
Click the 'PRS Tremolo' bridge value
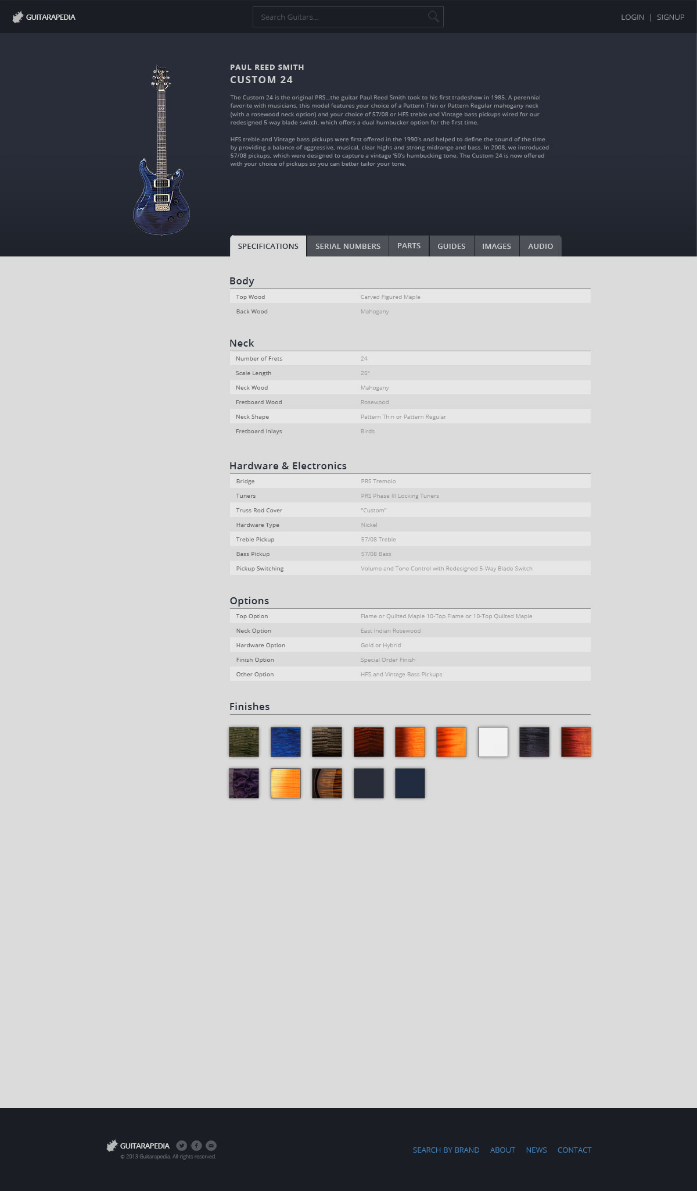(x=378, y=482)
